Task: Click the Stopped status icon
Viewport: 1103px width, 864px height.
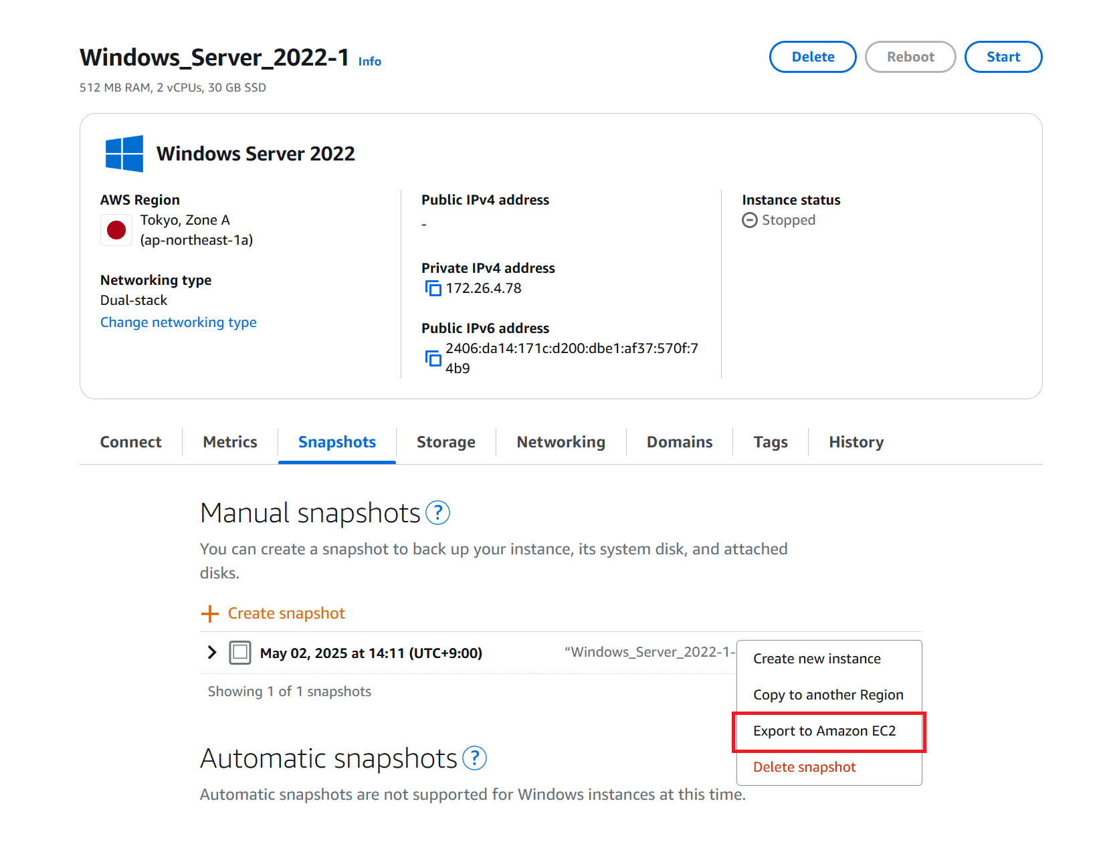Action: [x=750, y=220]
